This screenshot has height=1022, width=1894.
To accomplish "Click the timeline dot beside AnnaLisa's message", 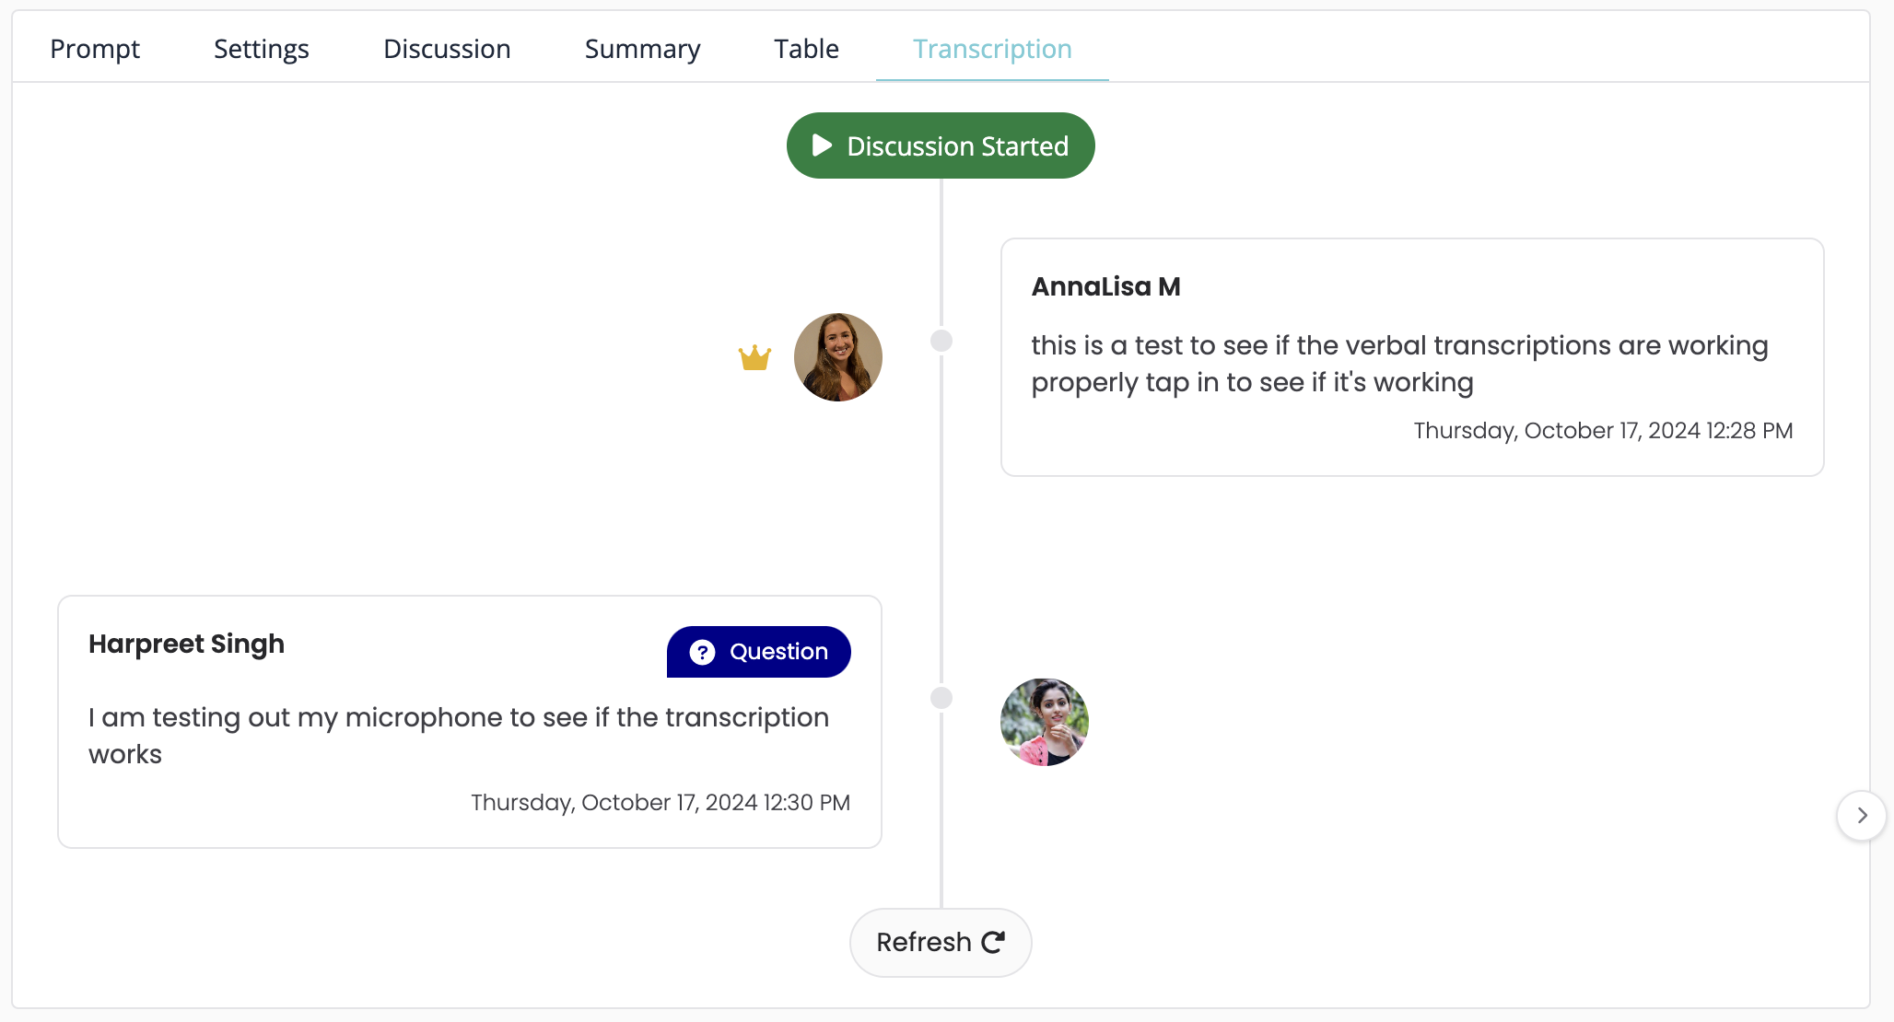I will [x=941, y=341].
